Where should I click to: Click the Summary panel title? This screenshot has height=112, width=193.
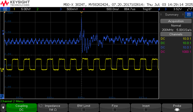172,15
